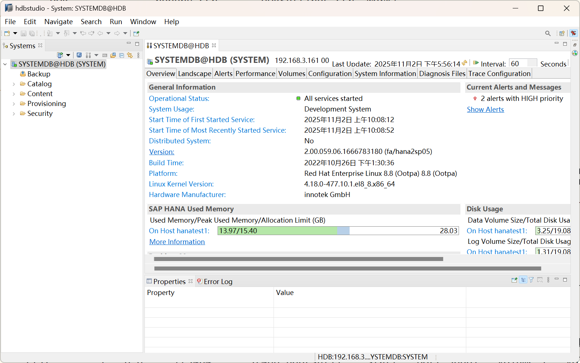Click the Add System icon in Systems view
The image size is (580, 363).
click(x=60, y=55)
